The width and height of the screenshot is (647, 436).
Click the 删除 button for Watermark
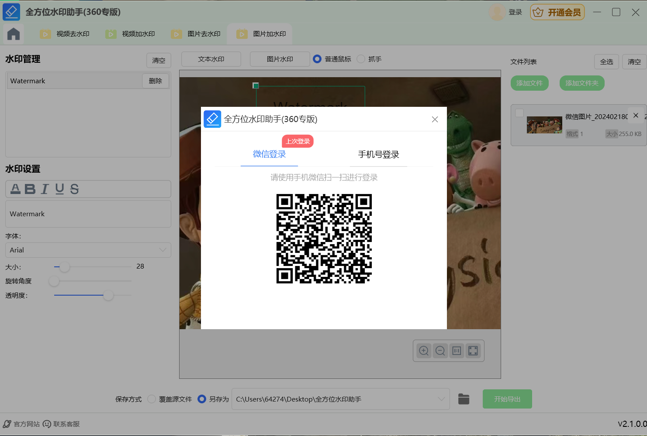156,81
